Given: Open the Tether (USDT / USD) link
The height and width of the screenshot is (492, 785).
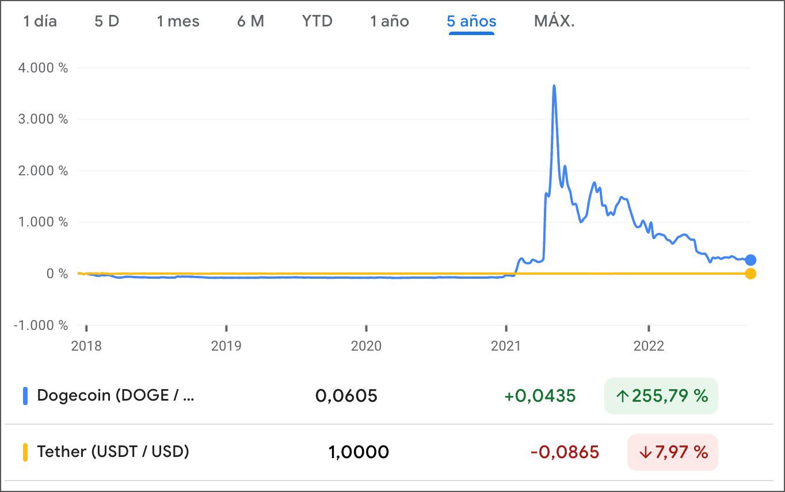Looking at the screenshot, I should tap(113, 452).
